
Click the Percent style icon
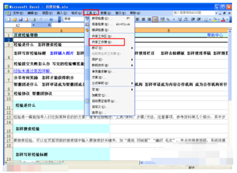coord(168,19)
